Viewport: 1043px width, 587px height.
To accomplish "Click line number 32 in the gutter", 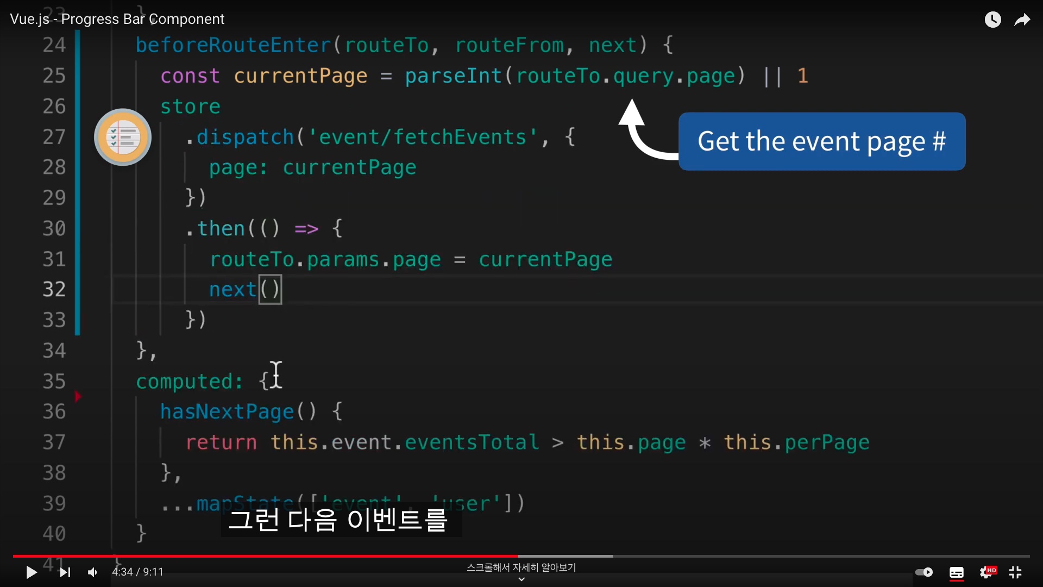I will point(54,289).
